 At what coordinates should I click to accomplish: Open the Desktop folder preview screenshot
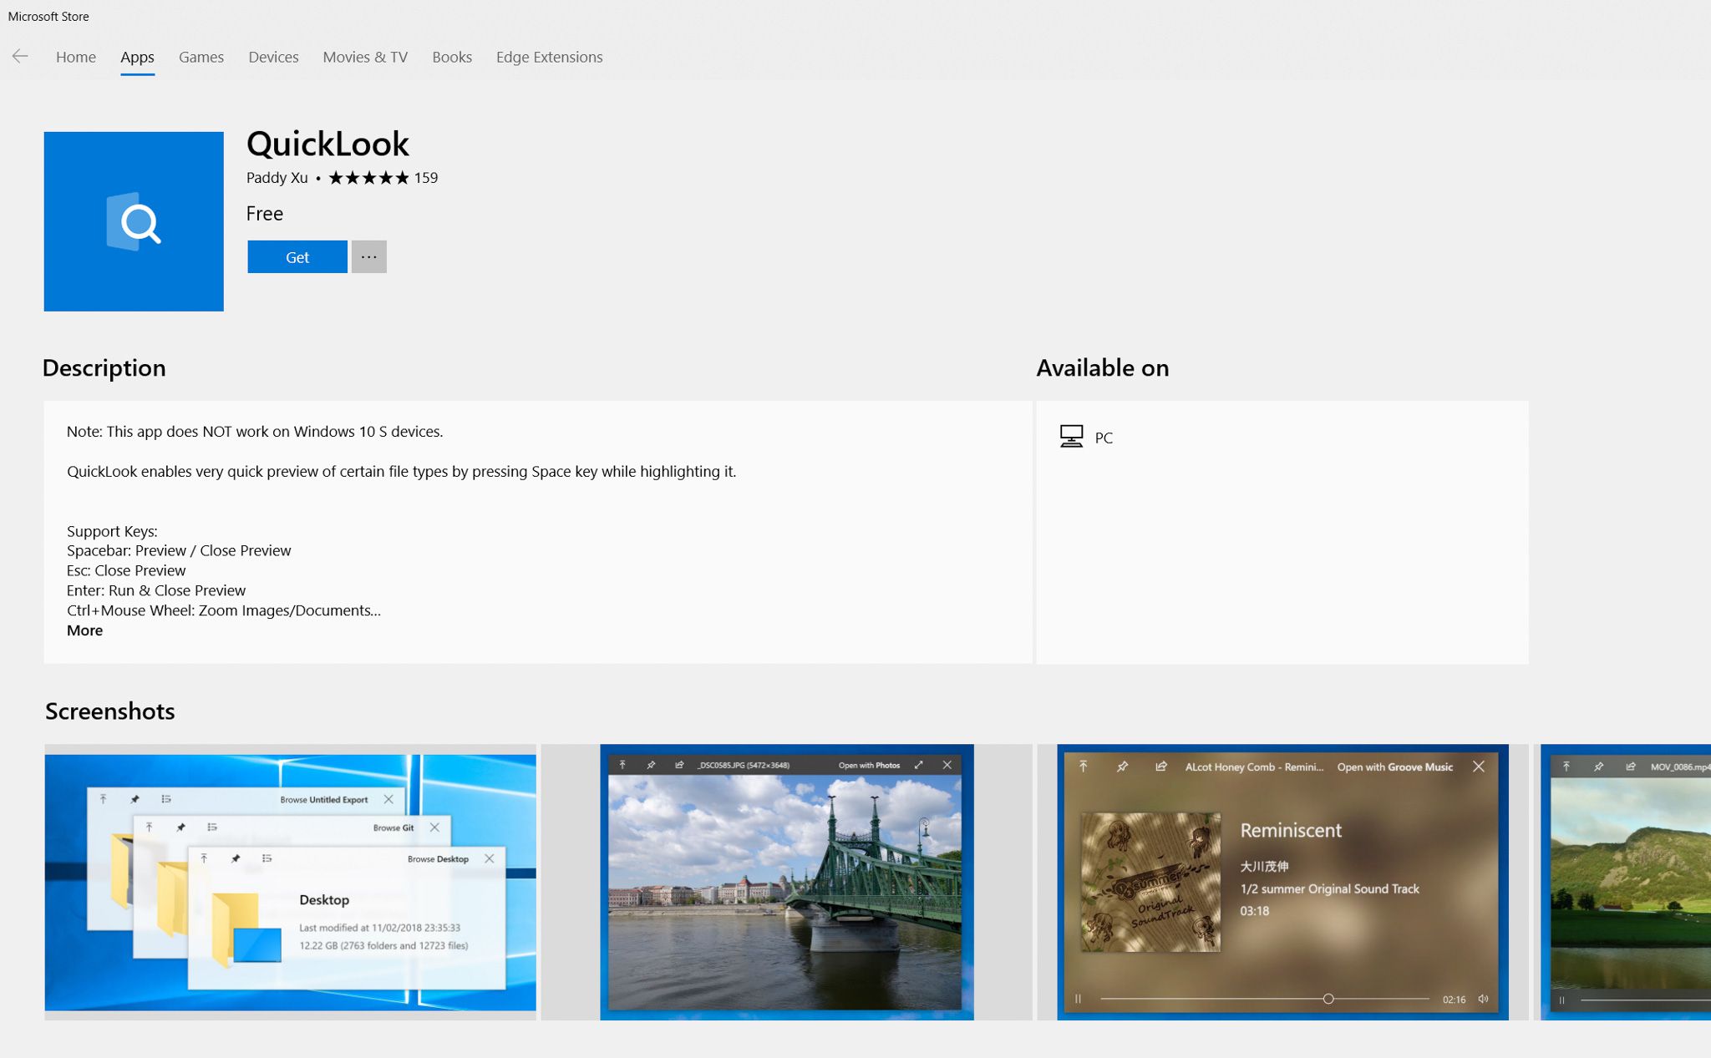coord(290,882)
